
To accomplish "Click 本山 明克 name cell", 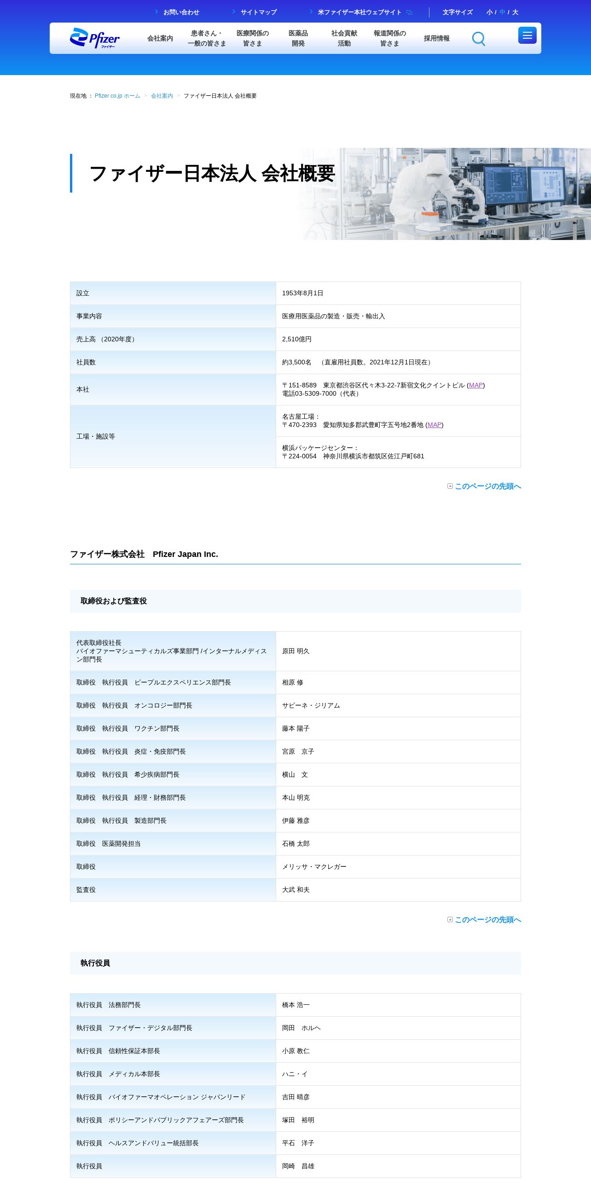I will [x=398, y=797].
